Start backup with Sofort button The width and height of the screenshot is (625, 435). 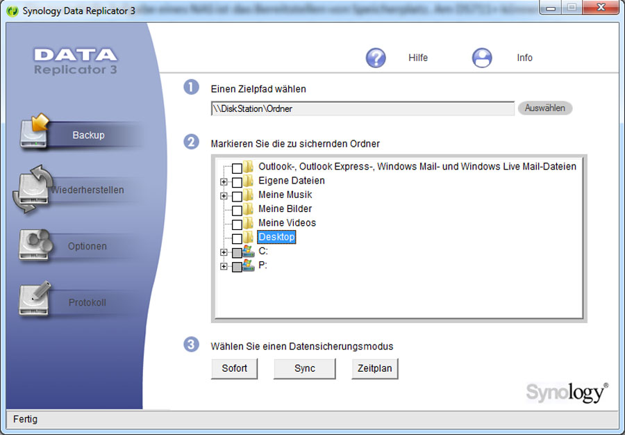coord(235,368)
